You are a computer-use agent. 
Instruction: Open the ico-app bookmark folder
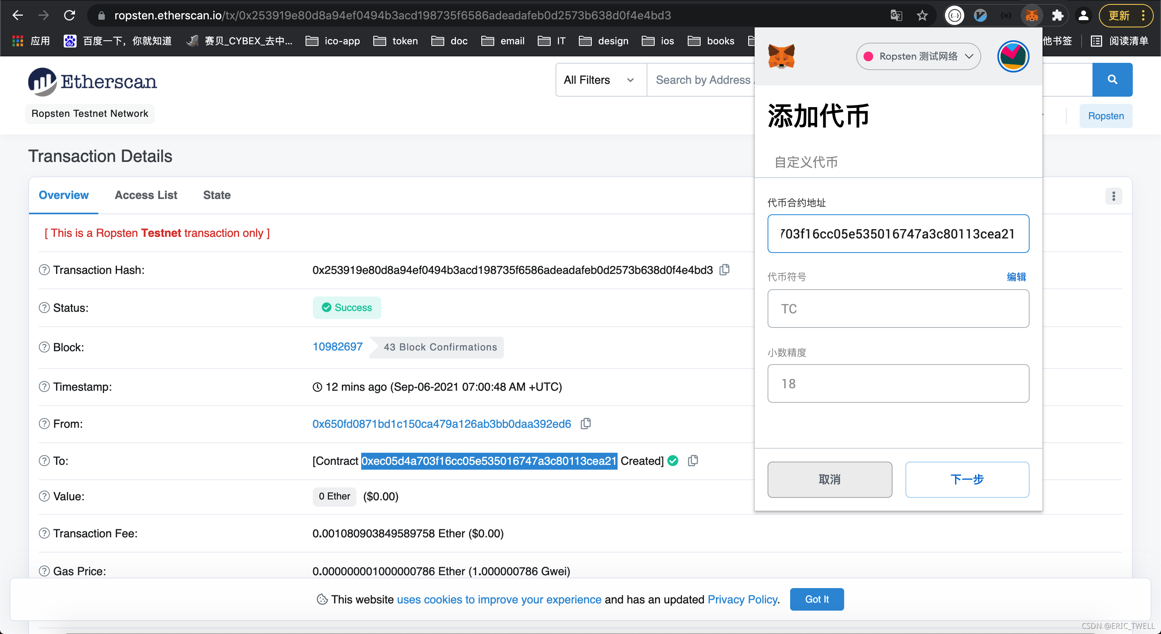pos(333,41)
